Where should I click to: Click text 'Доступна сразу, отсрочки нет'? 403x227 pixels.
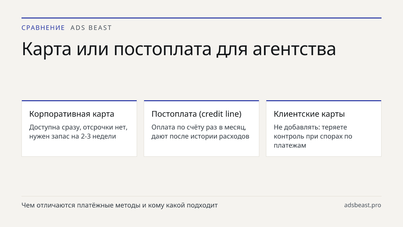78,127
